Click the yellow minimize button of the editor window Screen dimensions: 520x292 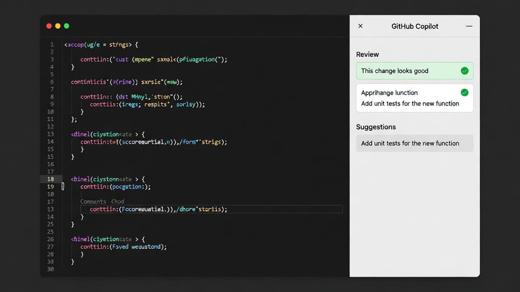58,26
